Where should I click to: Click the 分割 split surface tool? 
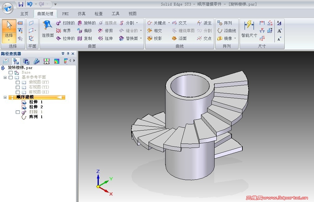tap(127, 23)
